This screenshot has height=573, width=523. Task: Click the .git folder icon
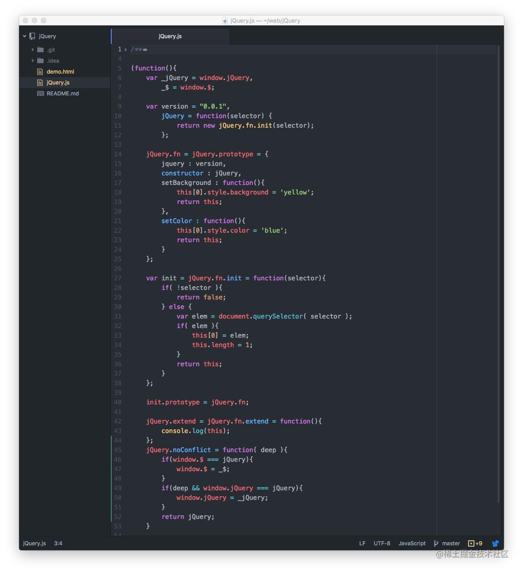point(40,50)
